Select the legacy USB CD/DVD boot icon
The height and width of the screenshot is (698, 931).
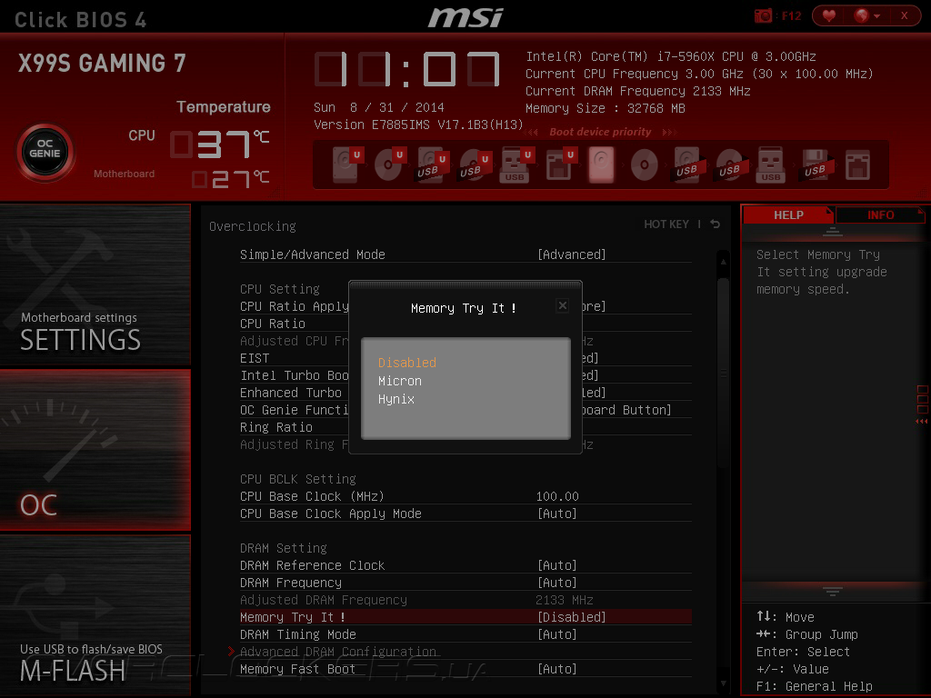pos(730,165)
